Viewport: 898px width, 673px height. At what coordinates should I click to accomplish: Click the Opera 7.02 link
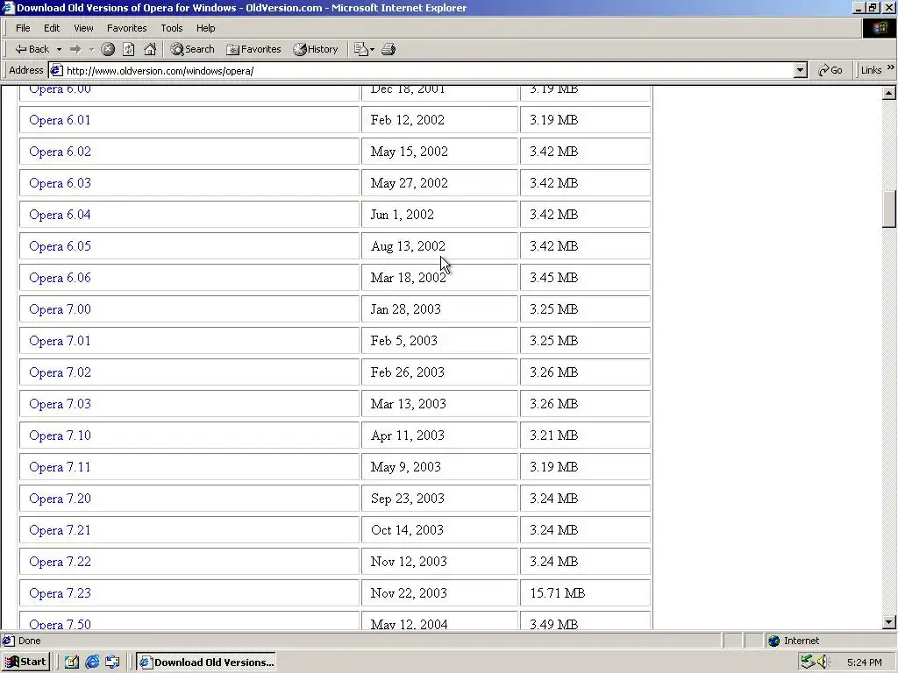(x=60, y=372)
